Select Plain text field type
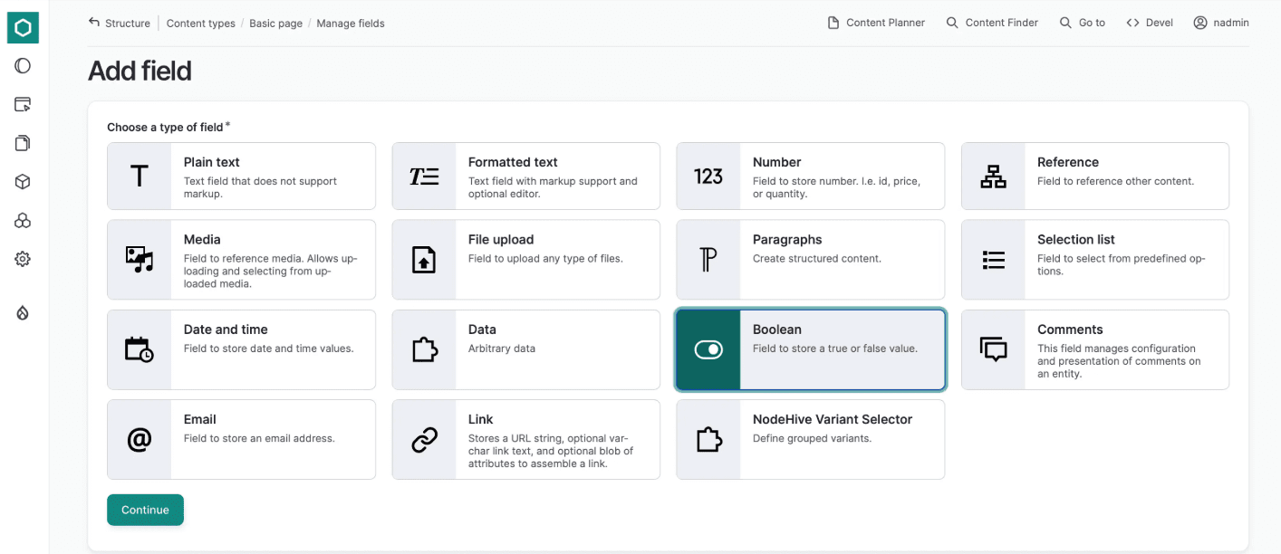The image size is (1281, 554). (241, 176)
